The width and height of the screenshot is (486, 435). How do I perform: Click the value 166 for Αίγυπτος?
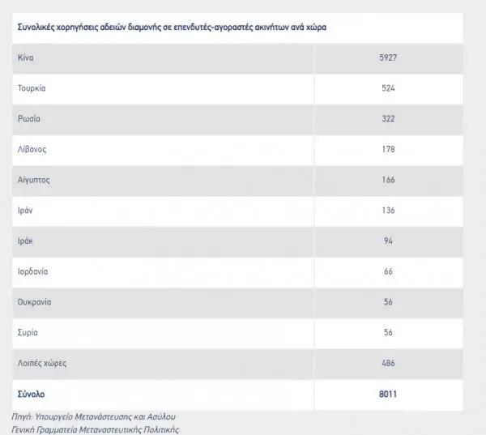click(x=388, y=180)
